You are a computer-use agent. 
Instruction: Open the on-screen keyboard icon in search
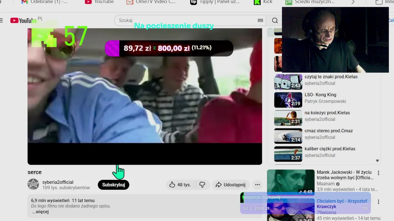click(260, 21)
